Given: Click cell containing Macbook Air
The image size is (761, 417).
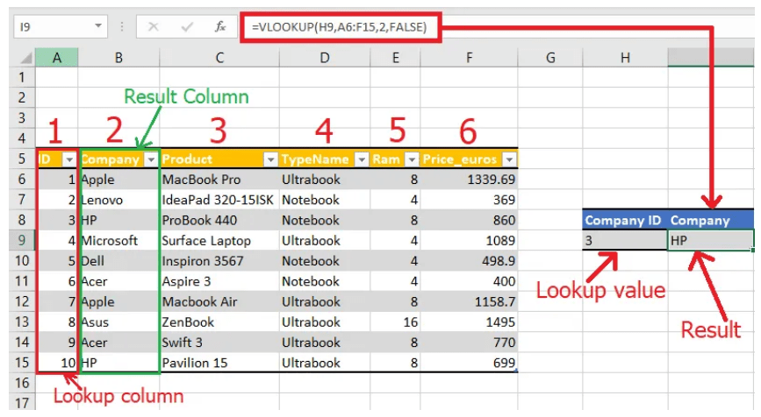Looking at the screenshot, I should [x=219, y=301].
